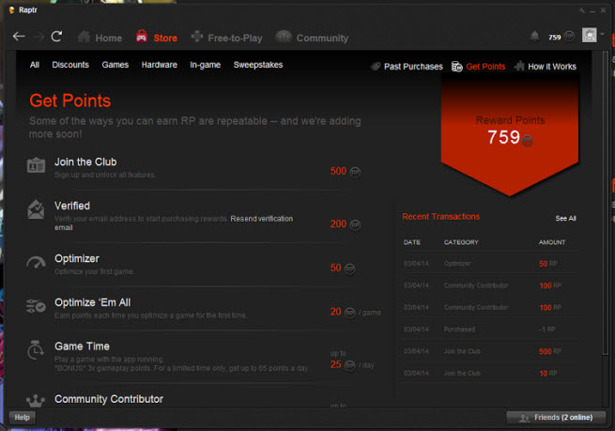Select the Hardware filter

[160, 65]
